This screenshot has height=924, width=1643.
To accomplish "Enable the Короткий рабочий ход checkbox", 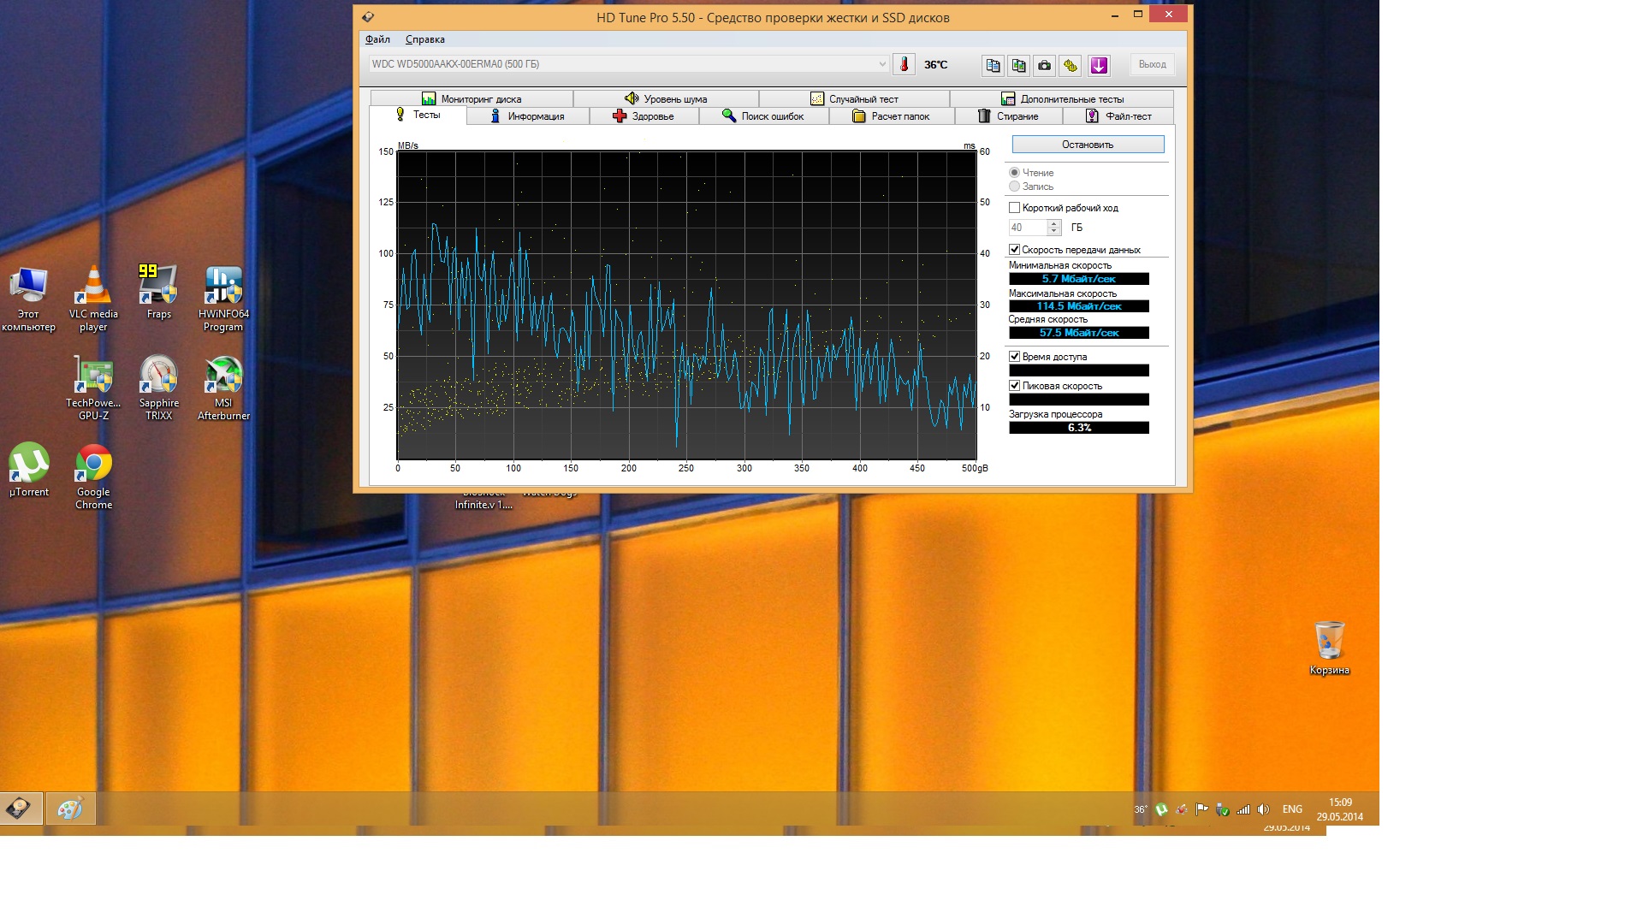I will tap(1015, 208).
